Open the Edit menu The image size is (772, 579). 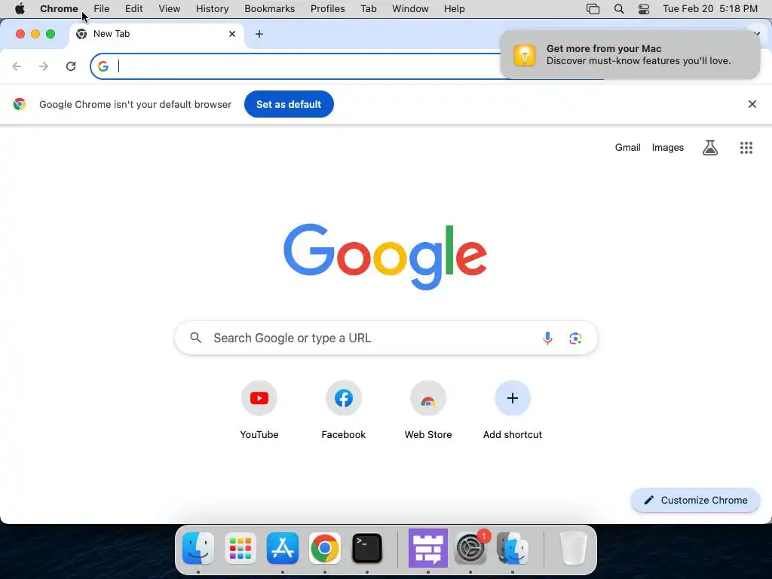pos(134,9)
